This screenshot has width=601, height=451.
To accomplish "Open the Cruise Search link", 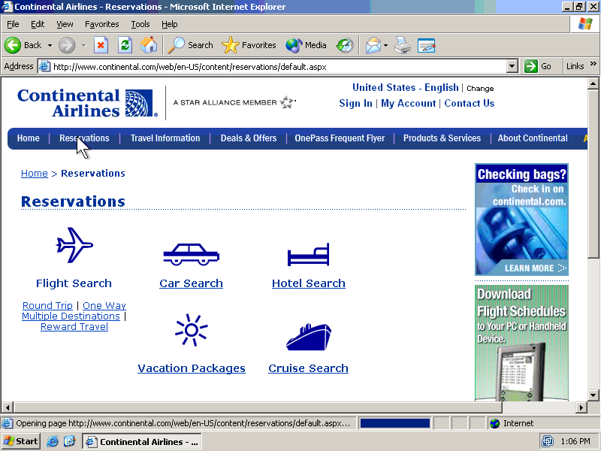I will [x=308, y=368].
